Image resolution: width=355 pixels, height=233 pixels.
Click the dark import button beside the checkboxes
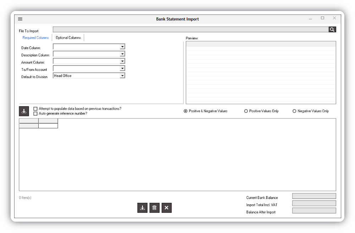point(24,111)
